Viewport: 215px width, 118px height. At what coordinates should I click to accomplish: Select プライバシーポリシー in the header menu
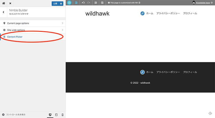coord(168,13)
